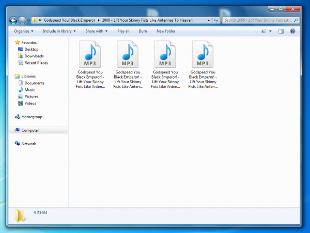Refresh the folder view
This screenshot has height=233, width=310.
[x=216, y=20]
